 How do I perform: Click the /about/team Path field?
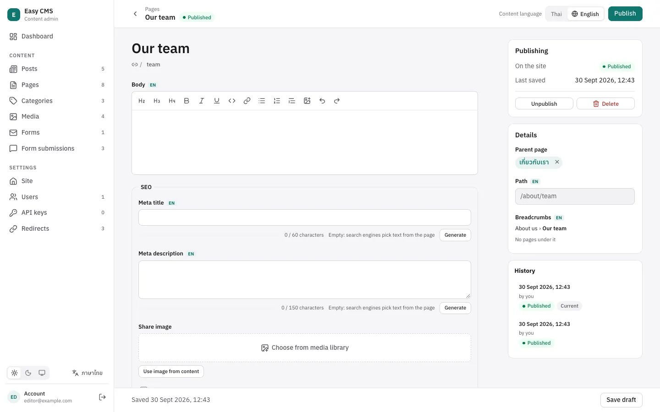point(575,196)
